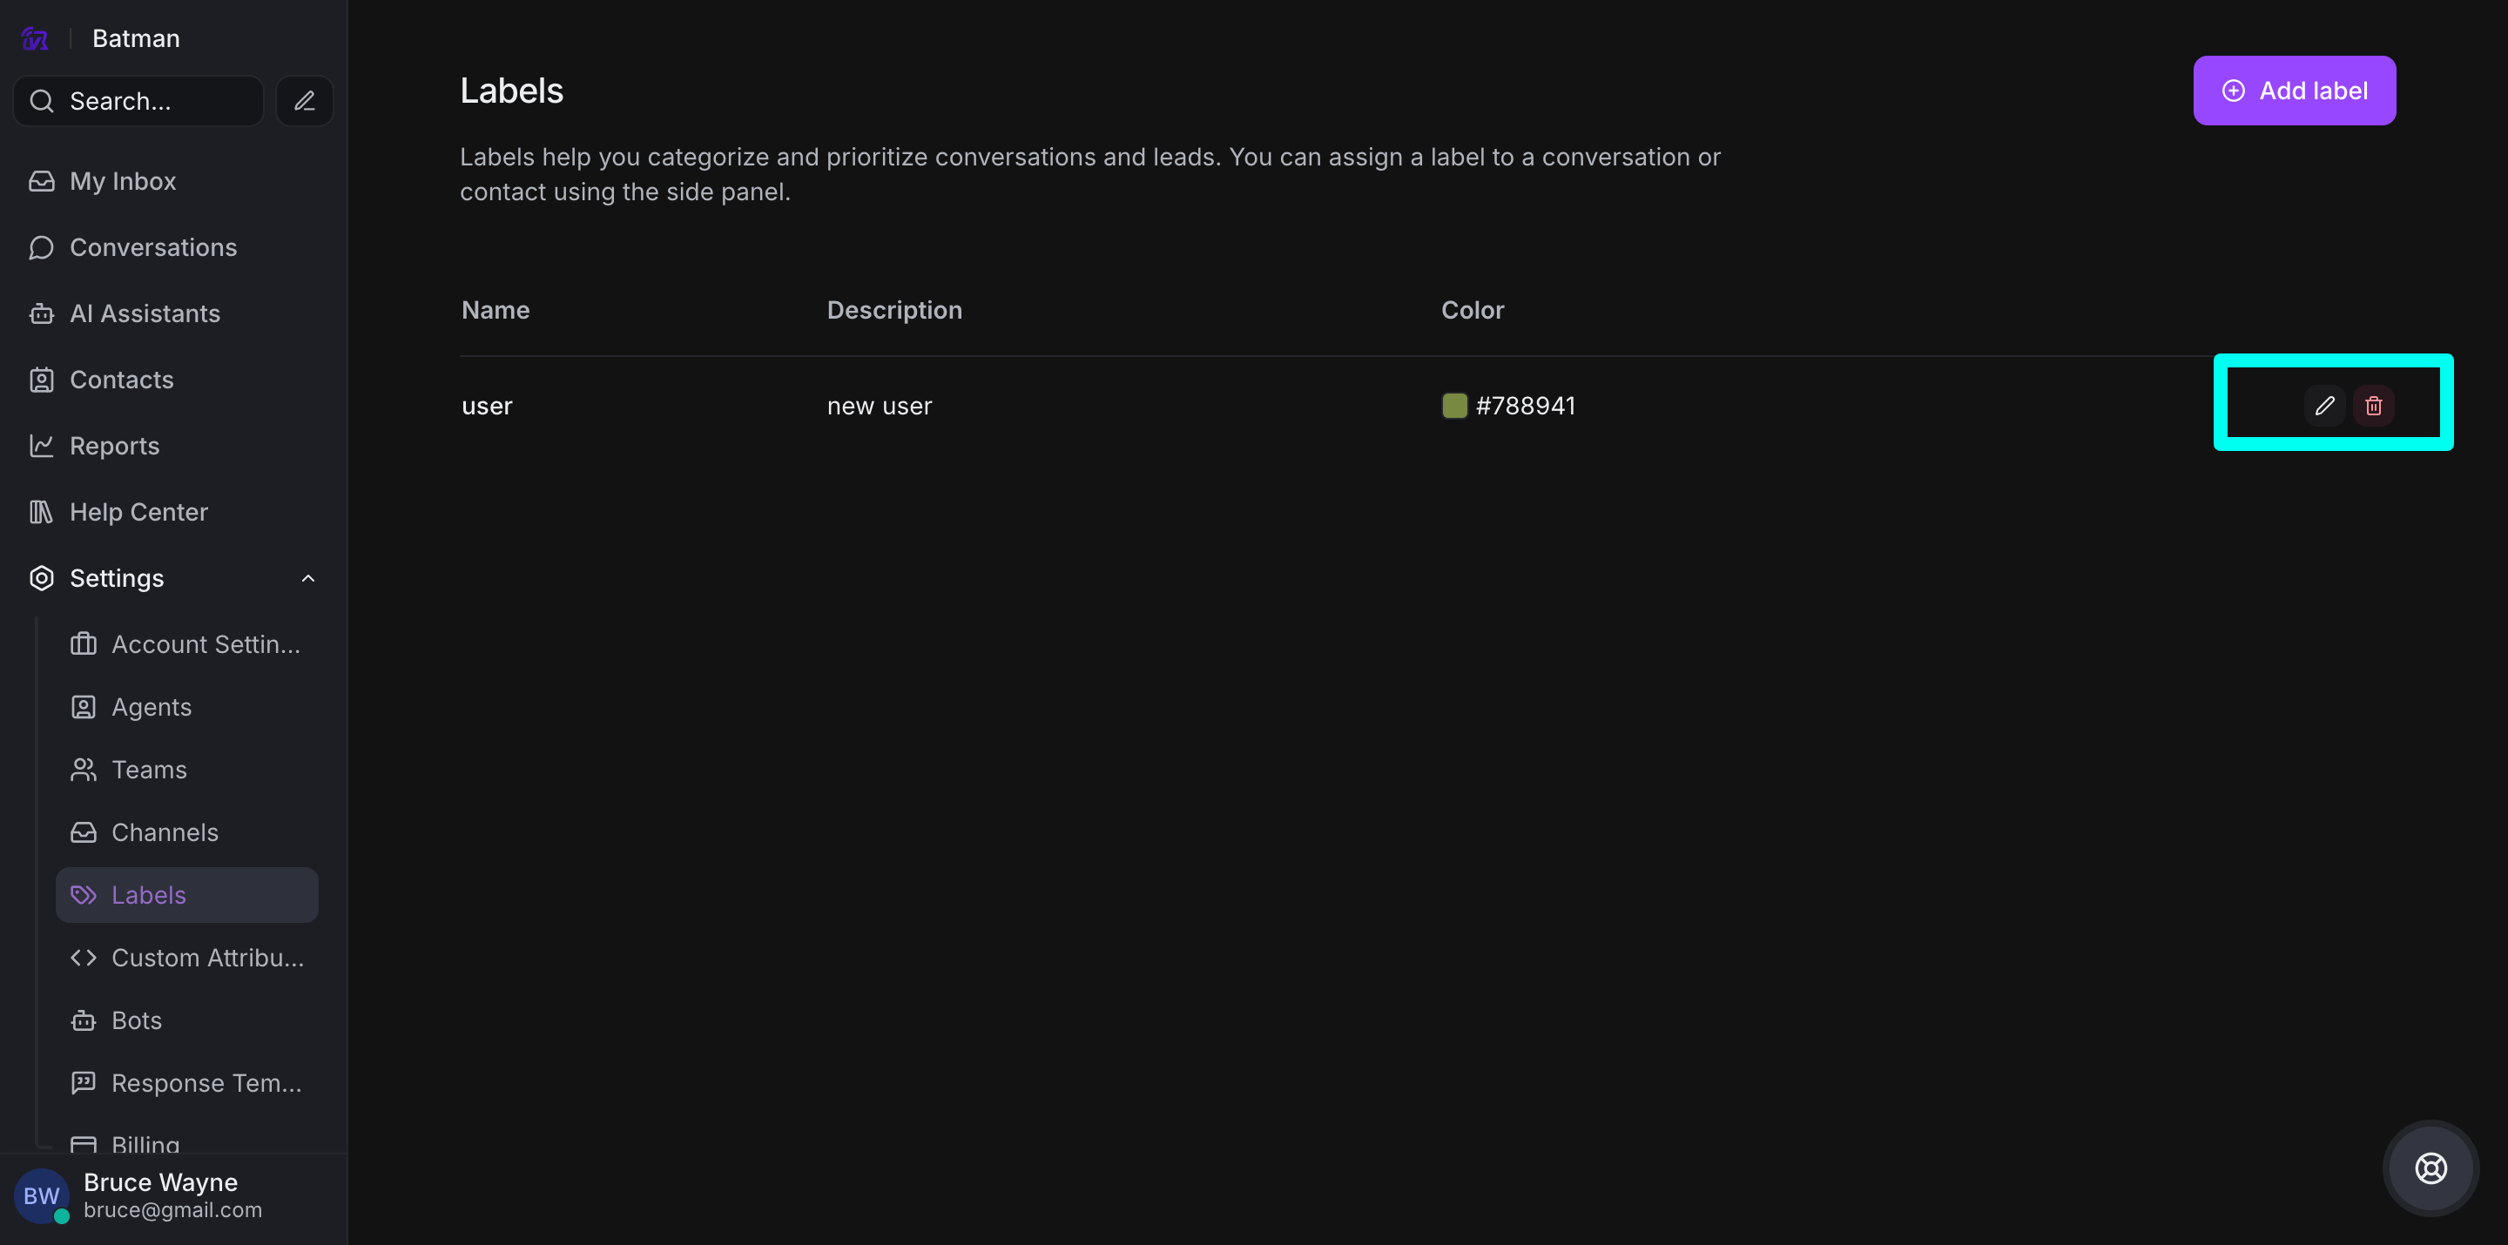Go to Teams settings
Viewport: 2508px width, 1245px height.
click(x=149, y=770)
